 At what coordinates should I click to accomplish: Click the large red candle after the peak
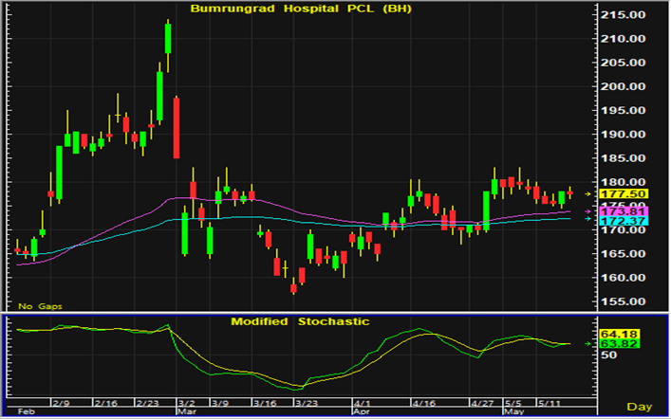pos(177,128)
